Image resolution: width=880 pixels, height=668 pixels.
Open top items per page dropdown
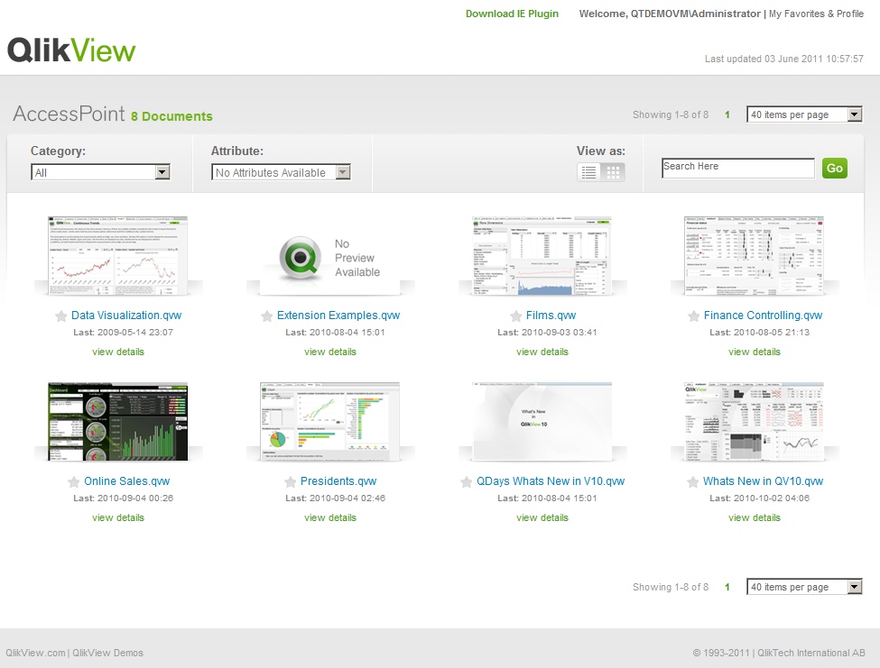804,114
